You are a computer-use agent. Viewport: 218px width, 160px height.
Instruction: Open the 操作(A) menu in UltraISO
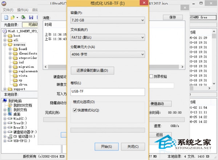[x=23, y=10]
